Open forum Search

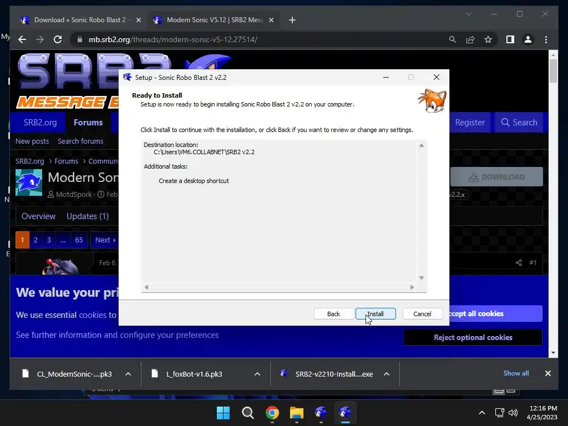(x=519, y=123)
